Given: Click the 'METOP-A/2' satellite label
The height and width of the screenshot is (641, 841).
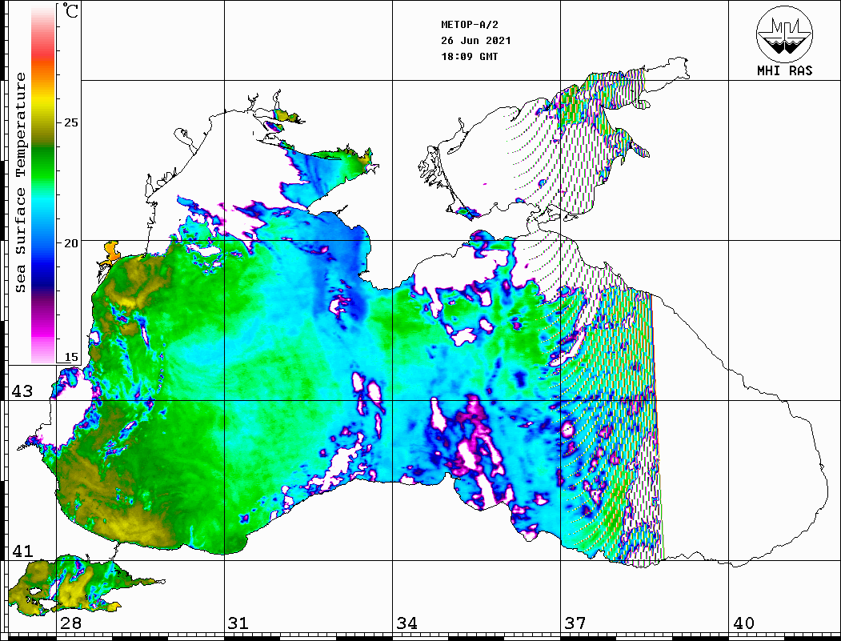Looking at the screenshot, I should click(x=469, y=25).
